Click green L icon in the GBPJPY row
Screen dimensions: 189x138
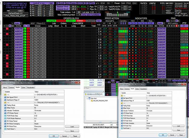(25, 77)
